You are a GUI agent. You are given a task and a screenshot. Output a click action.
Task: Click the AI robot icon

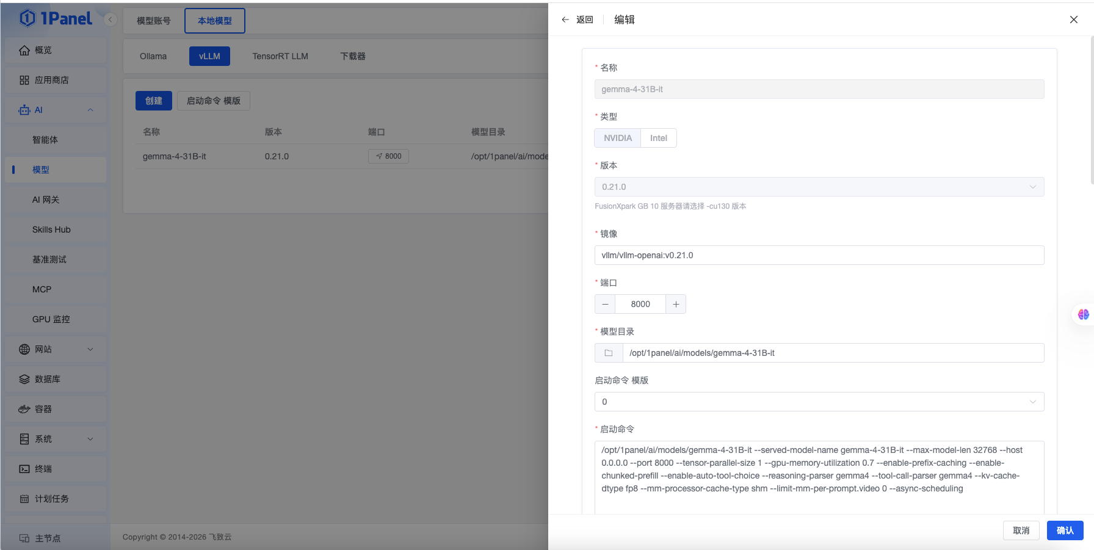click(24, 110)
